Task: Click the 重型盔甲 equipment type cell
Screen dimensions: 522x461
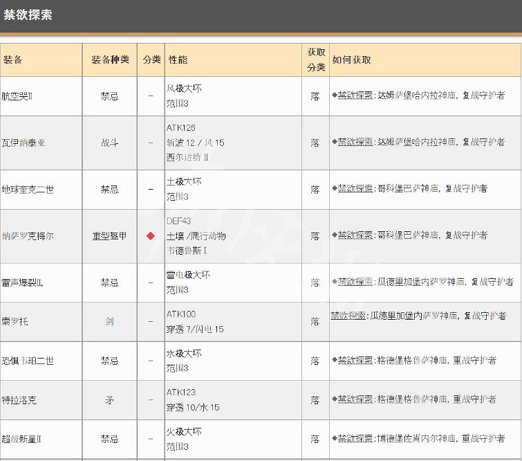Action: coord(109,236)
